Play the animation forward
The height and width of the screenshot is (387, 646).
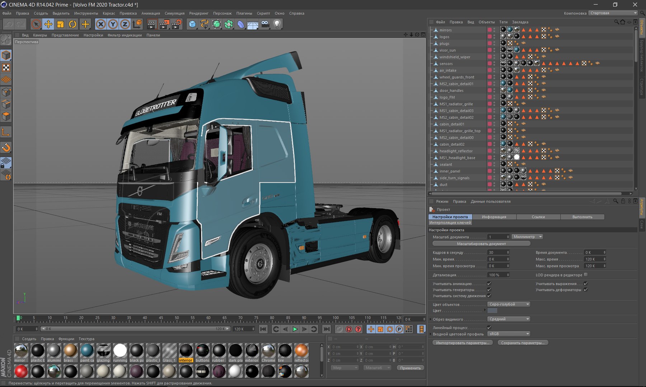pos(295,329)
